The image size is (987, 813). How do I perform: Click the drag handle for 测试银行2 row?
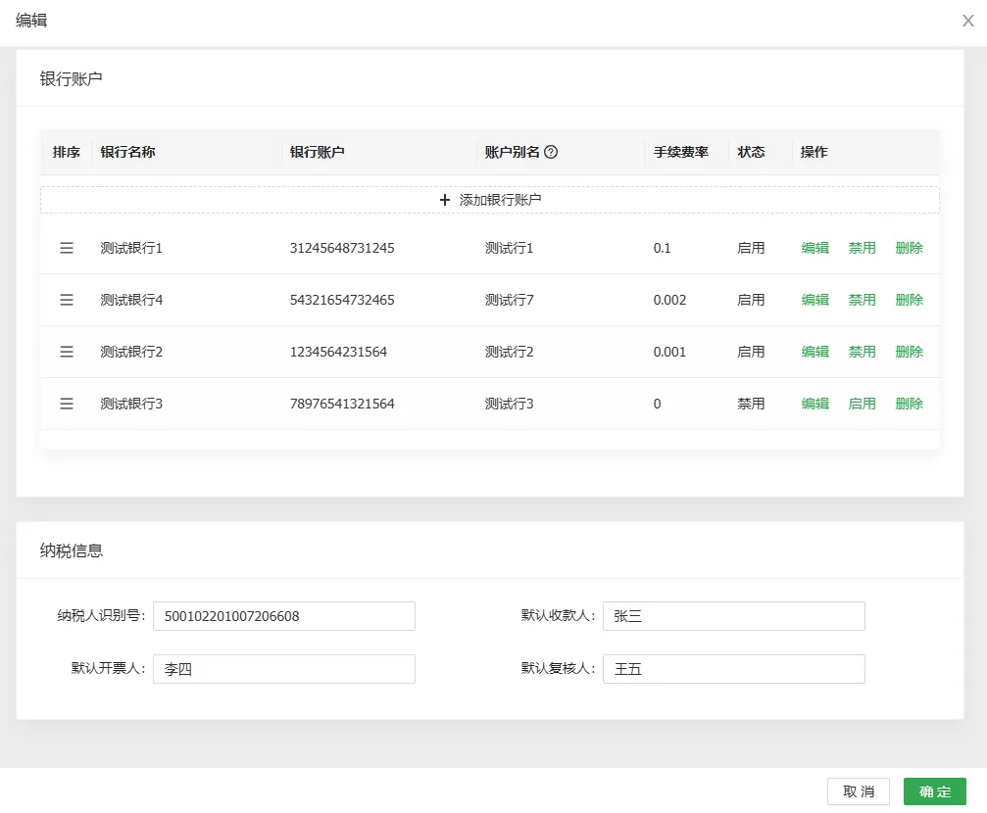(67, 352)
